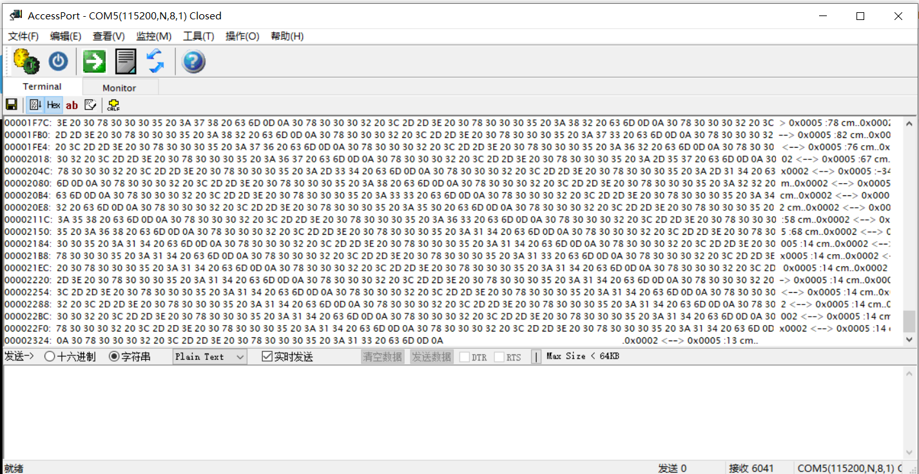The image size is (919, 474).
Task: Click the yellow CRLF icon
Action: click(x=113, y=104)
